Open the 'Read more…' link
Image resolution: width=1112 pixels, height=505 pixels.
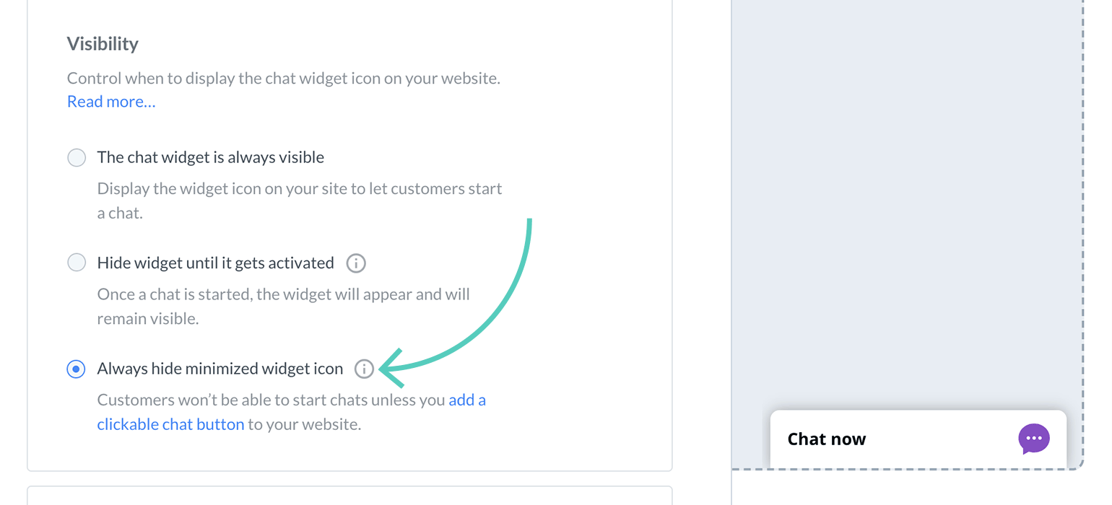click(111, 102)
